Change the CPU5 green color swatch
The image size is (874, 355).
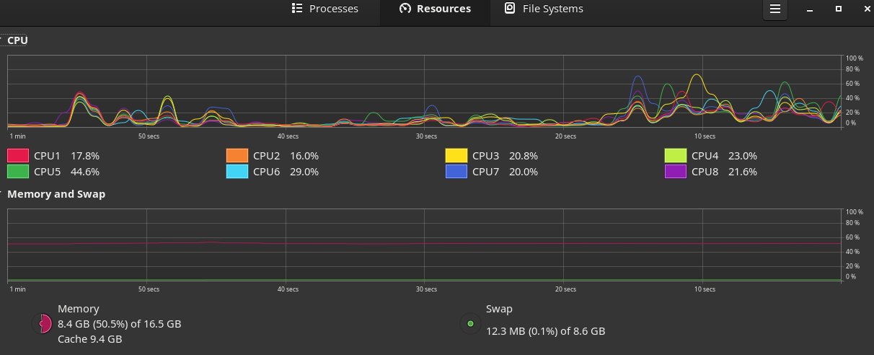click(17, 172)
